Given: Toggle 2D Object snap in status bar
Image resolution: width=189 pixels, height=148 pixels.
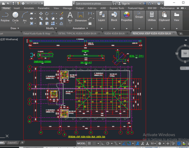Looking at the screenshot, I should click(129, 143).
